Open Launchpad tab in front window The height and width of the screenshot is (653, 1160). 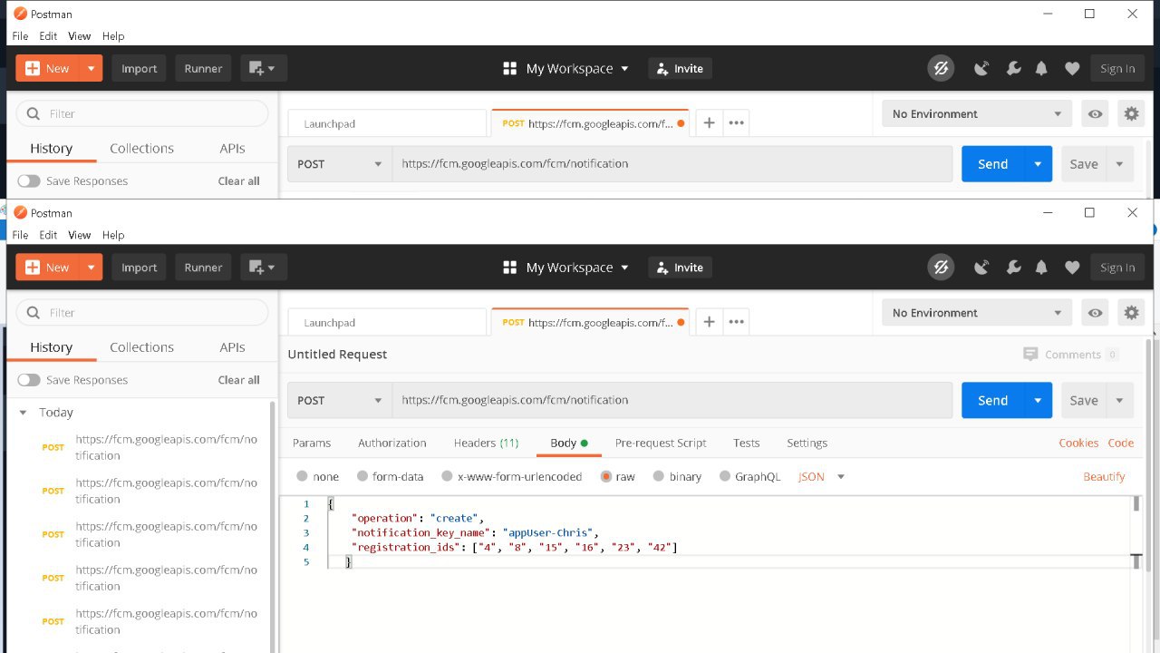click(387, 322)
